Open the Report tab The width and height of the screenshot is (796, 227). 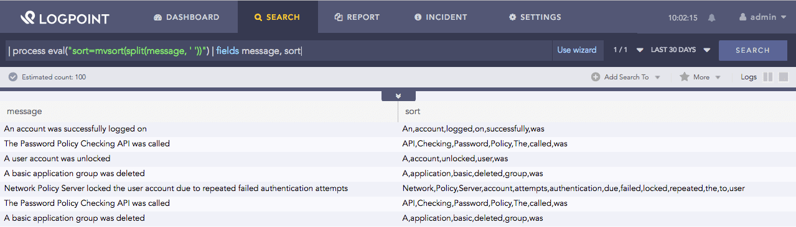(357, 17)
